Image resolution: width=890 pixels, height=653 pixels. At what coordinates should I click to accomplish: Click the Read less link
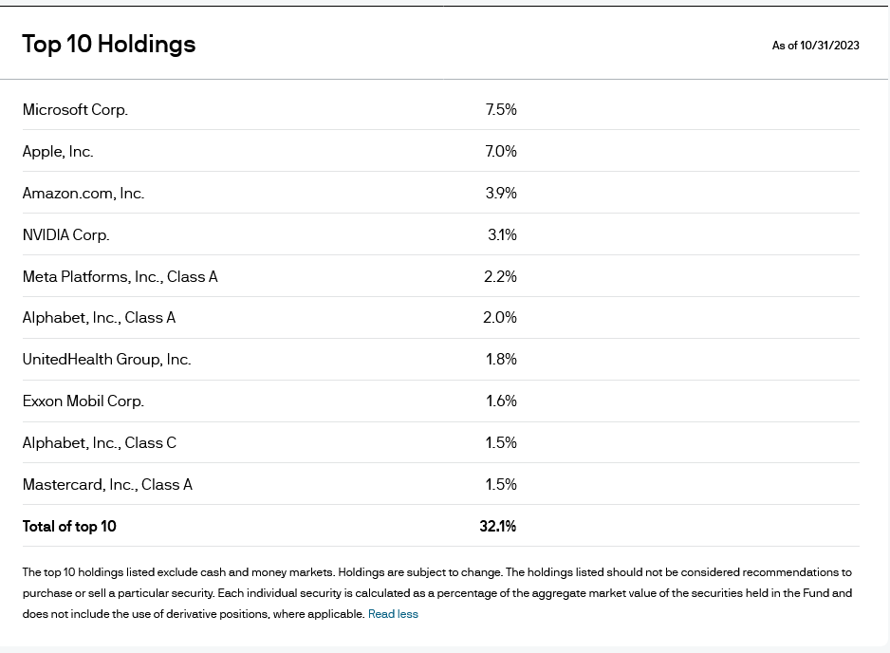393,614
